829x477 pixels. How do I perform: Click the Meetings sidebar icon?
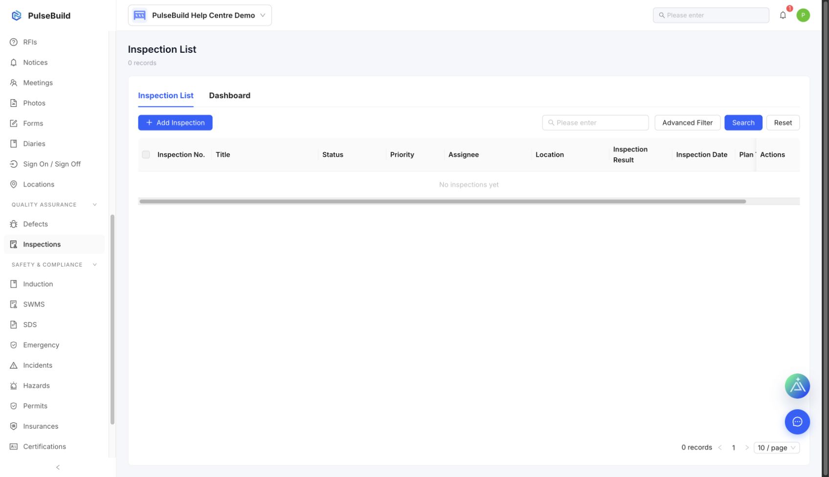click(14, 83)
